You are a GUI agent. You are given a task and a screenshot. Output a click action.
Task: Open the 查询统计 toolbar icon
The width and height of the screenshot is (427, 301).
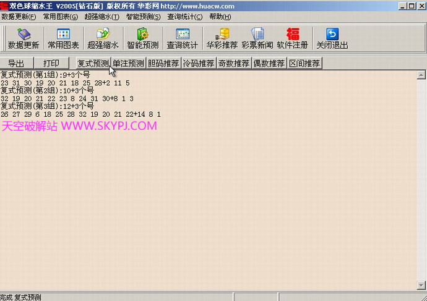182,35
